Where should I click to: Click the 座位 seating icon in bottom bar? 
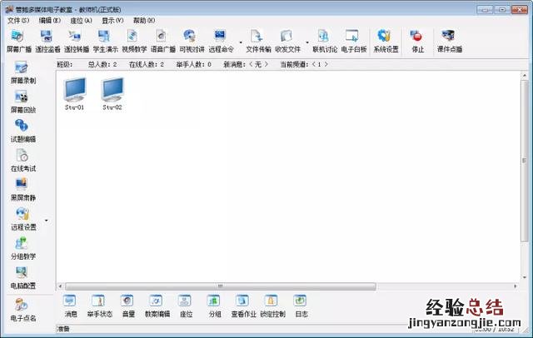186,306
